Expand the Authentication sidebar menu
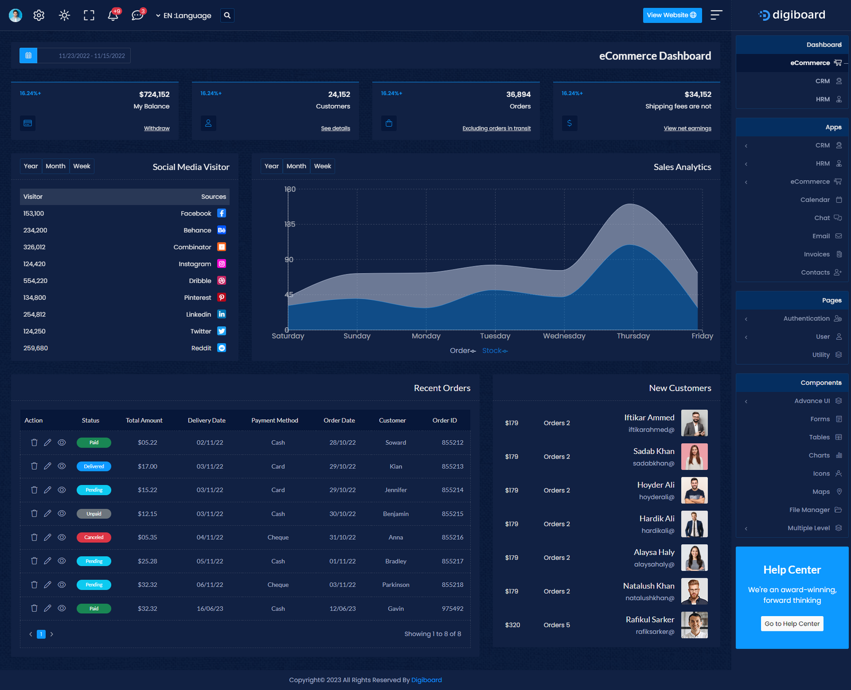The height and width of the screenshot is (690, 851). coord(806,319)
